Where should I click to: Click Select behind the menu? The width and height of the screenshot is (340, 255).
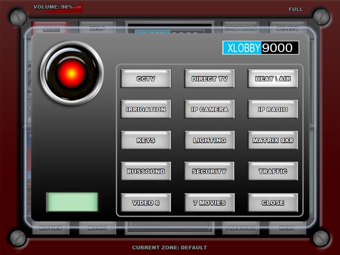pos(287,27)
